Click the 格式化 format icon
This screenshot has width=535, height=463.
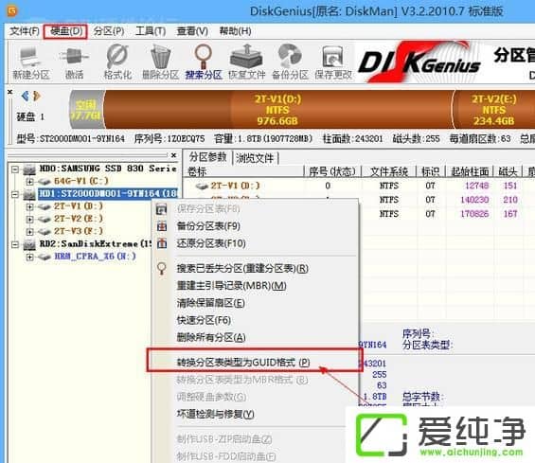click(117, 62)
